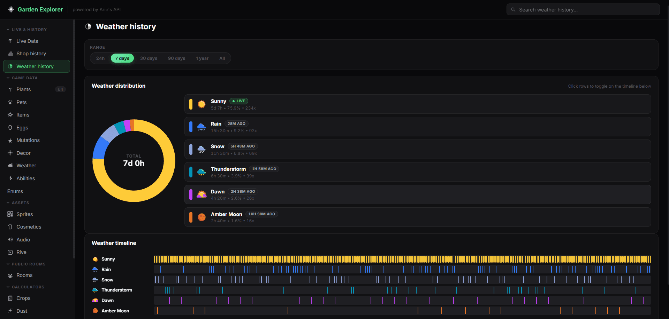Collapse the Live & History section

point(26,30)
